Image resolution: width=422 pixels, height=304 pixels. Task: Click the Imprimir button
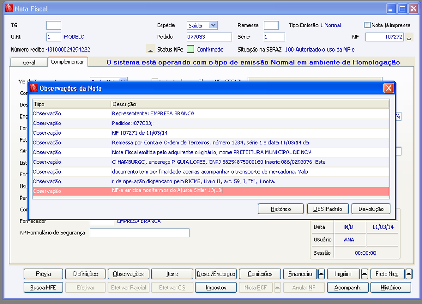[343, 274]
